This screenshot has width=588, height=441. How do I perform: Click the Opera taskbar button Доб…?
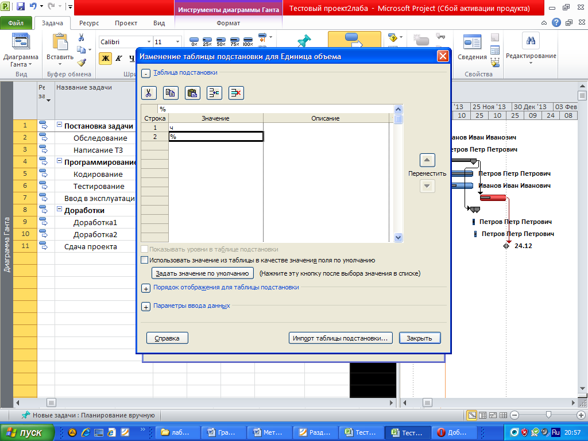click(x=454, y=432)
